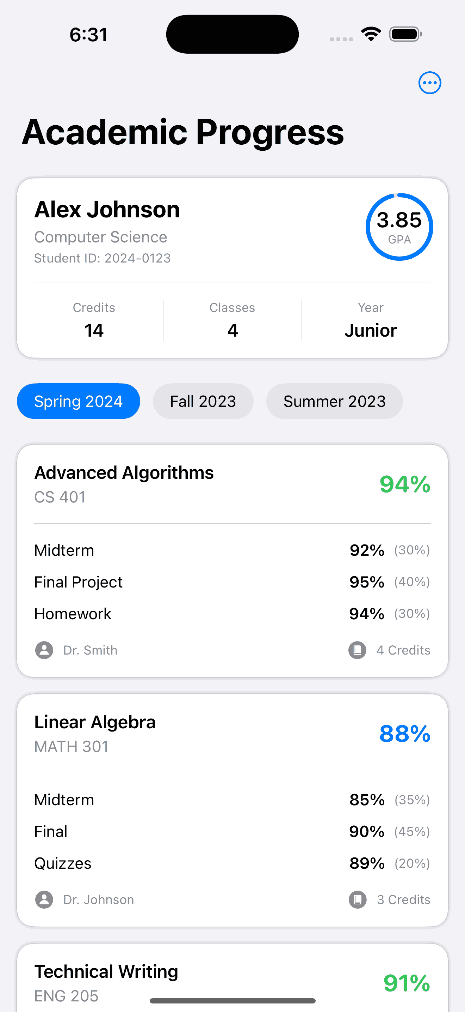Expand the Alex Johnson profile card
Image resolution: width=465 pixels, height=1012 pixels.
pos(232,267)
